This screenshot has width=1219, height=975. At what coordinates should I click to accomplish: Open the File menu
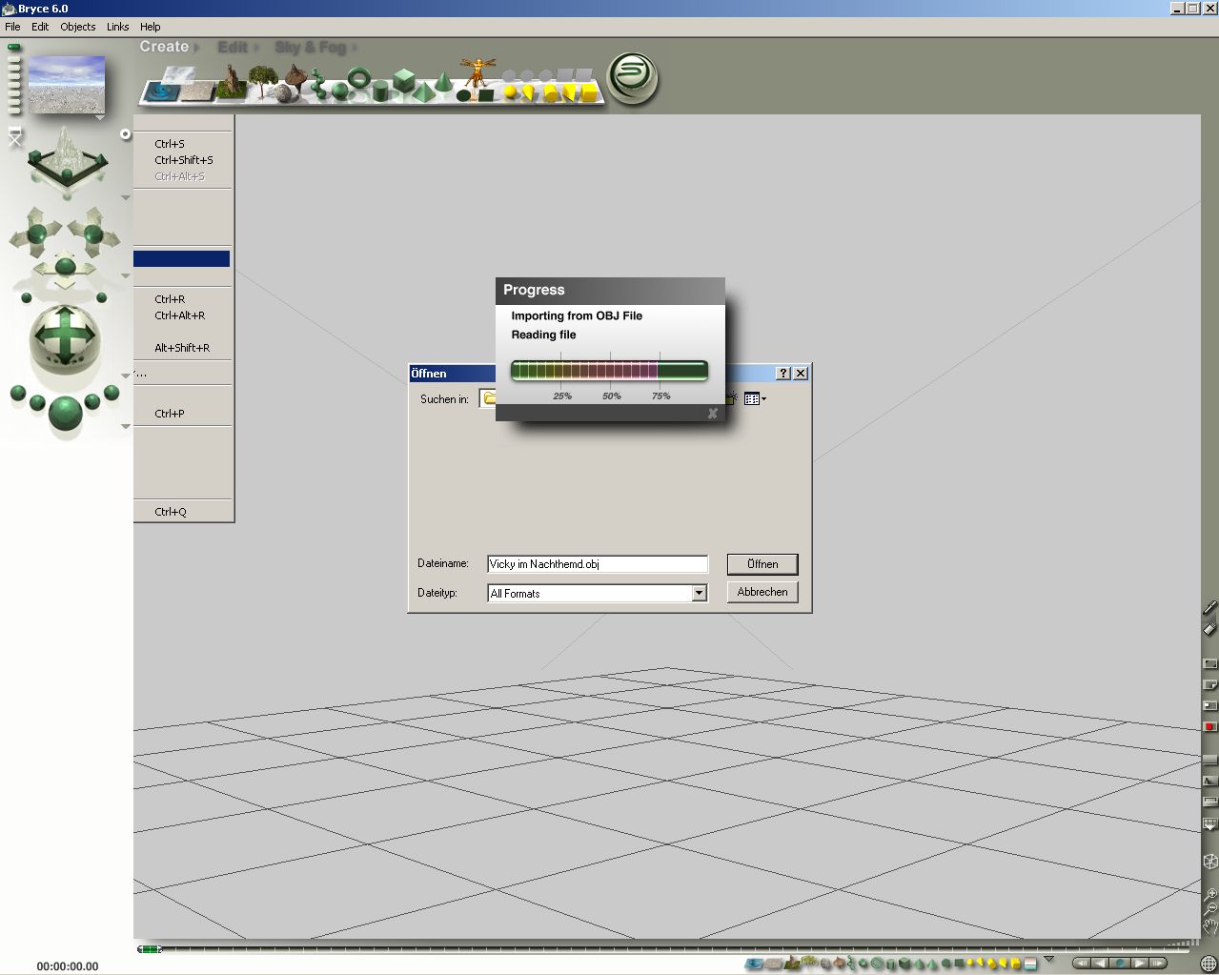click(12, 27)
